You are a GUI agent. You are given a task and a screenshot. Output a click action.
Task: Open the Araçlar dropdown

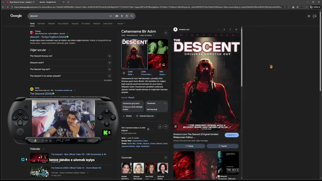click(121, 24)
